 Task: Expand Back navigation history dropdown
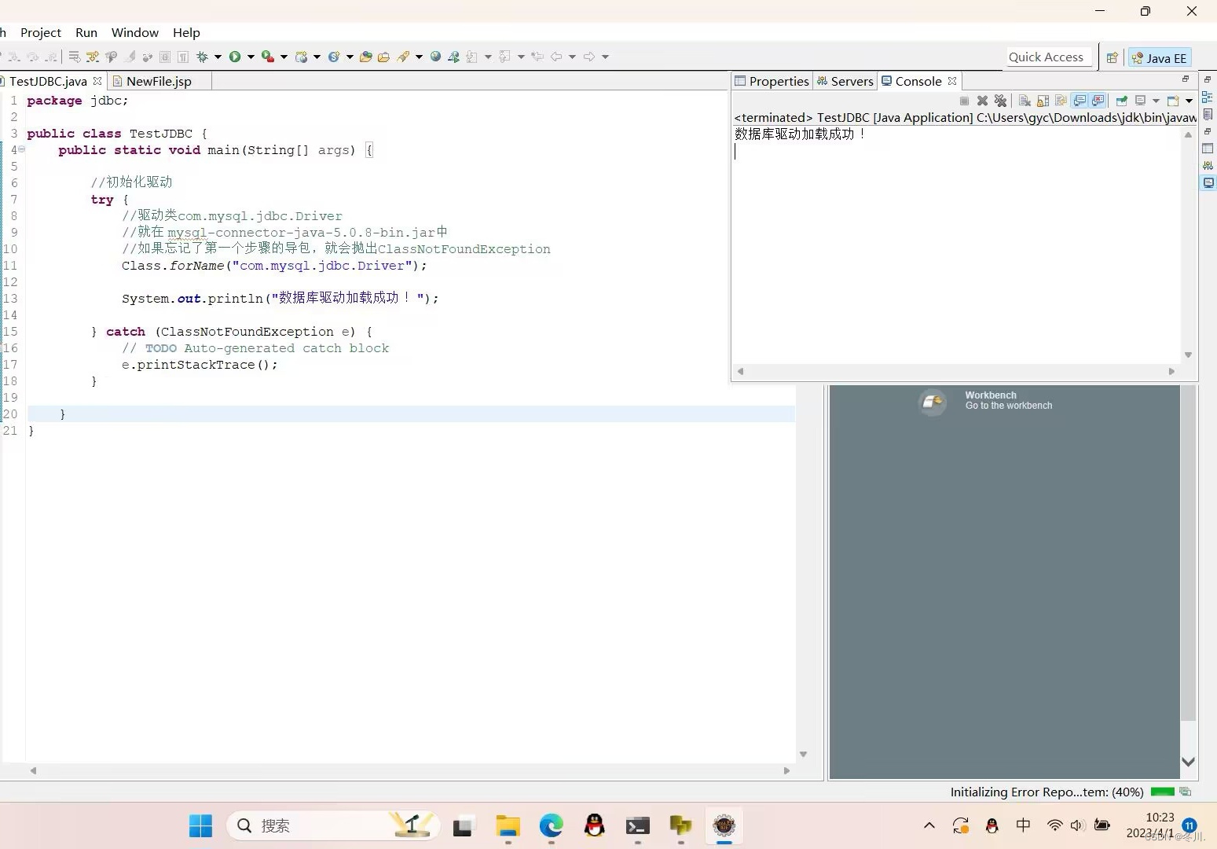tap(572, 57)
